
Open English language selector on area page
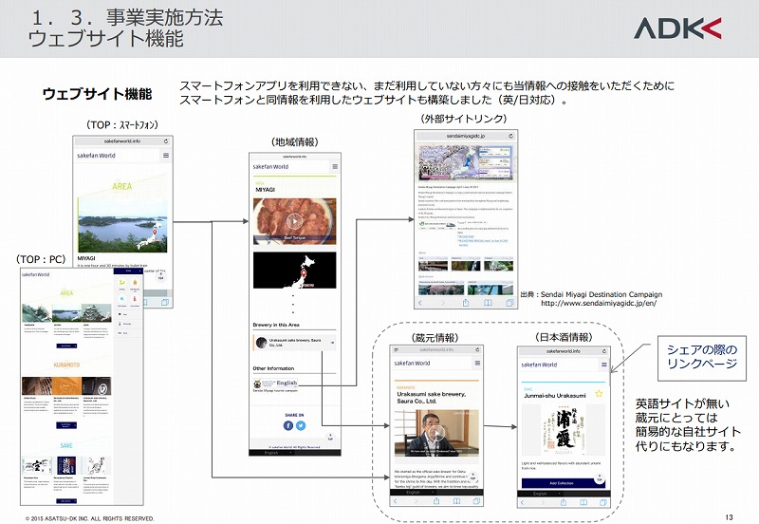point(271,453)
